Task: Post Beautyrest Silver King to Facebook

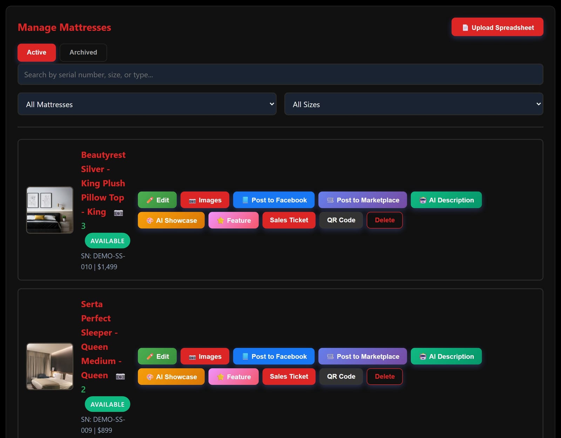Action: coord(274,200)
